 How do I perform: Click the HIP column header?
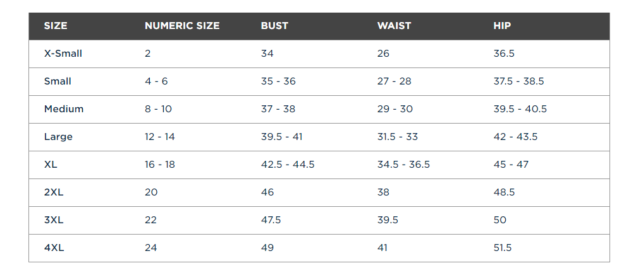coord(502,26)
